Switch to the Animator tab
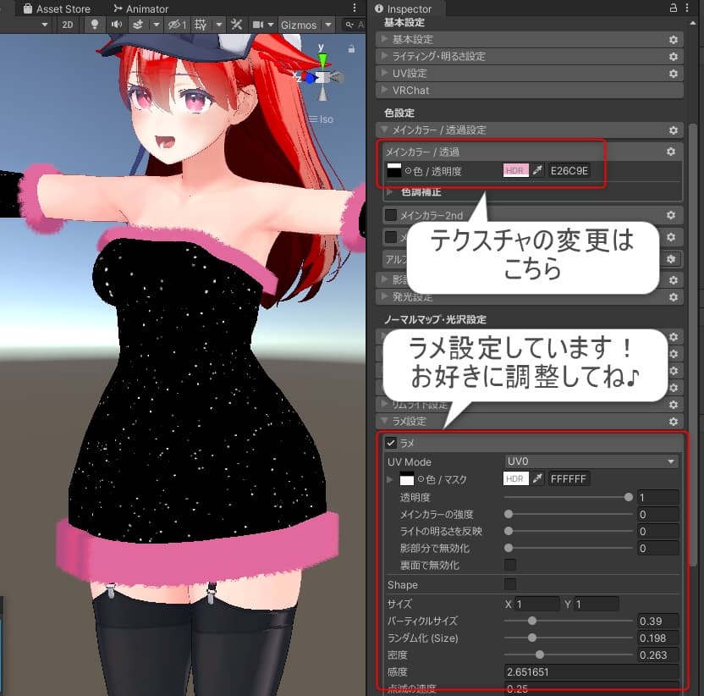The image size is (704, 696). coord(144,8)
